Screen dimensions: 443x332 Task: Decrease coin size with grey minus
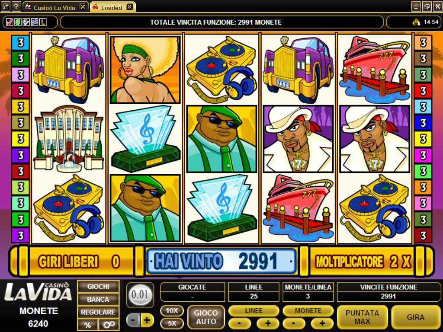click(133, 320)
